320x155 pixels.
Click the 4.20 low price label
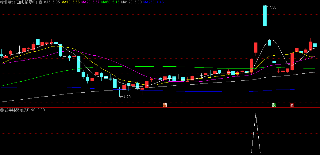pyautogui.click(x=127, y=97)
